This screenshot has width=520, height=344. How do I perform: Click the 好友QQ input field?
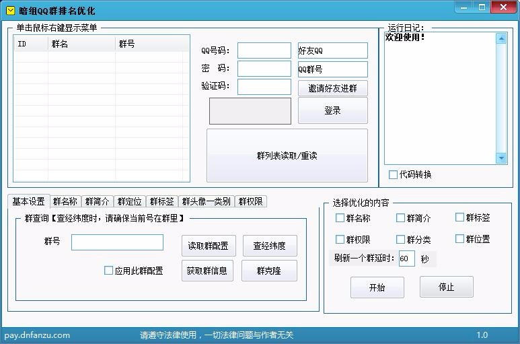(x=333, y=50)
